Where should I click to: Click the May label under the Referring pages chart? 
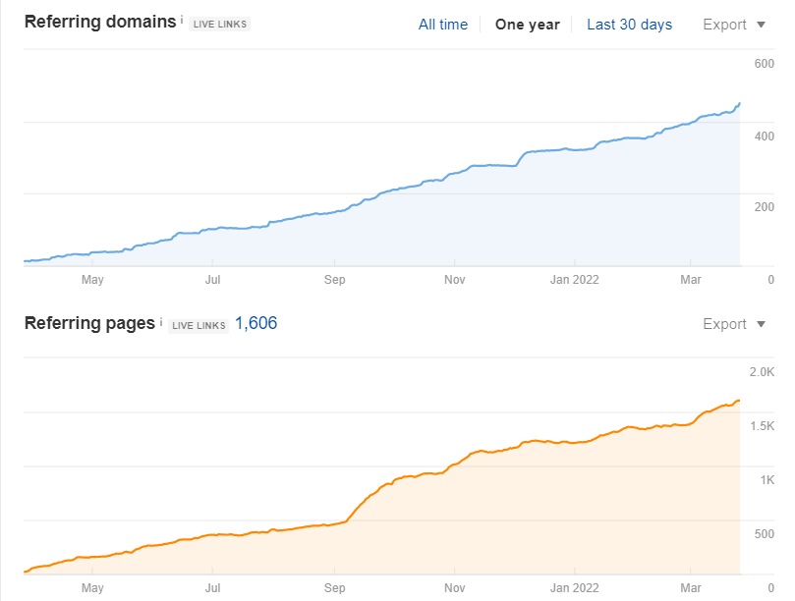tap(92, 588)
